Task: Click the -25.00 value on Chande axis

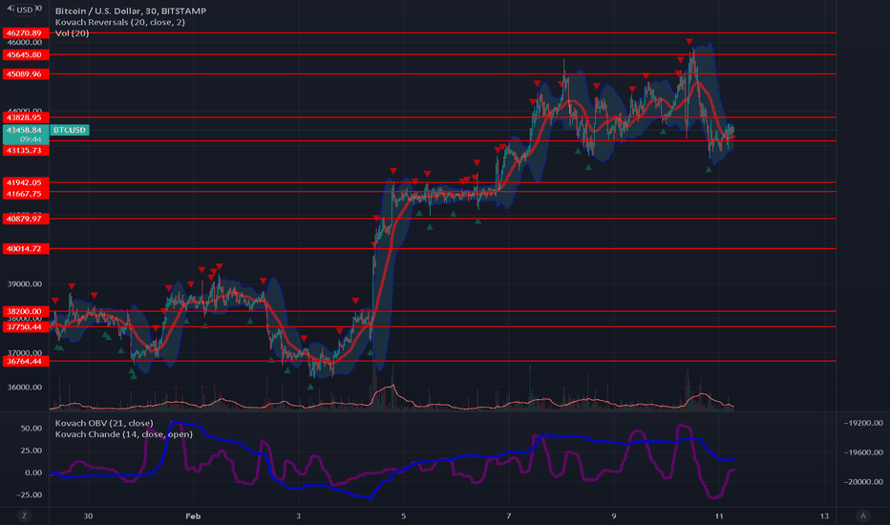Action: pos(30,494)
